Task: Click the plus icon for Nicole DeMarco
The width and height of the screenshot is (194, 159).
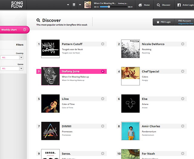Action: pos(183,44)
